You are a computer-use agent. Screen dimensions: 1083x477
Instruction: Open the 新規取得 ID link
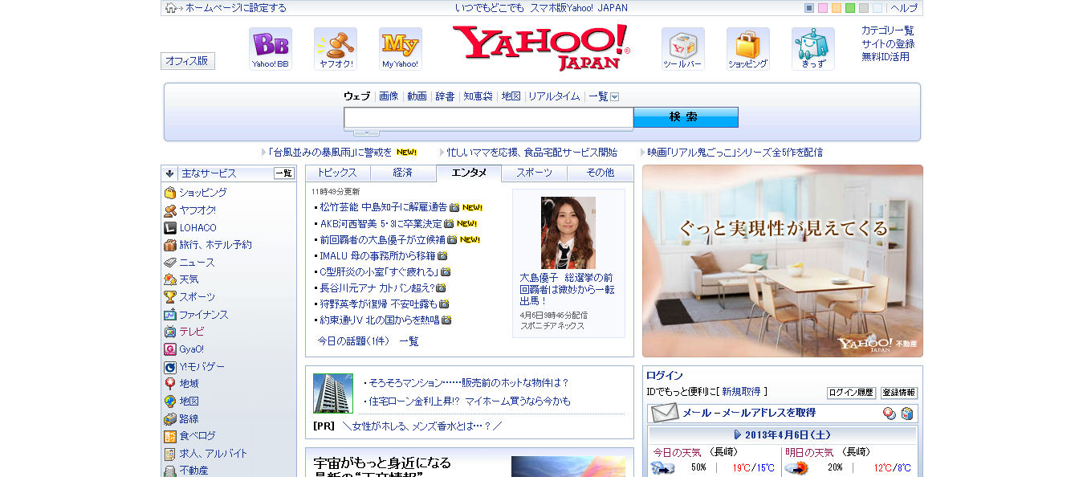[741, 392]
